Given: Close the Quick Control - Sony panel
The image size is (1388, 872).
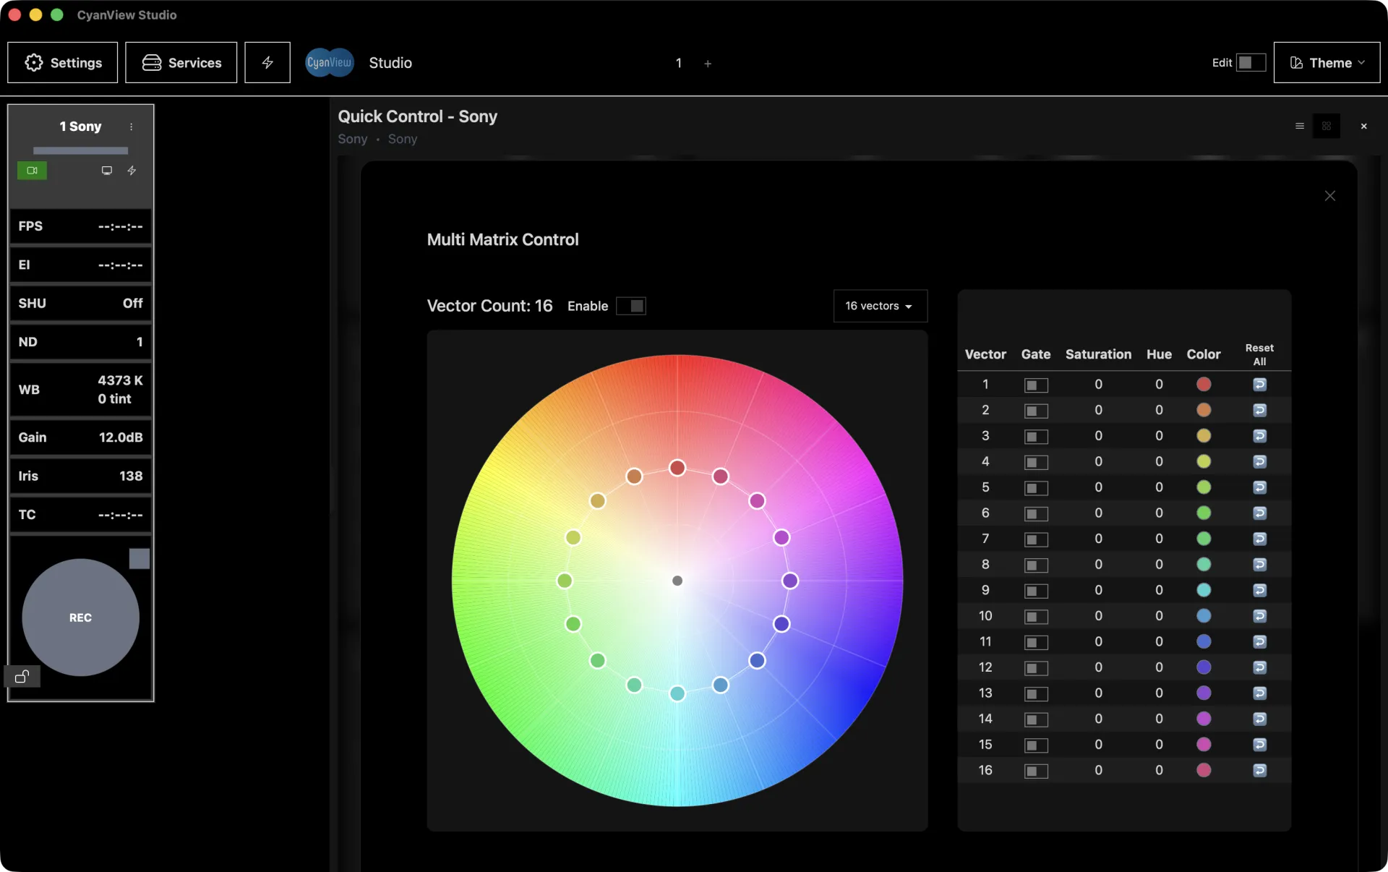Looking at the screenshot, I should point(1364,127).
